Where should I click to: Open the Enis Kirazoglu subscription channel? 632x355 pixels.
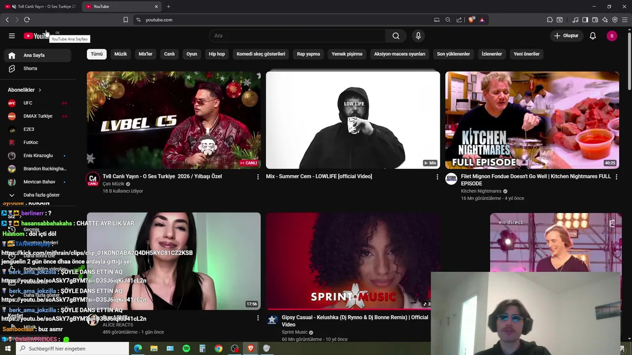(38, 155)
